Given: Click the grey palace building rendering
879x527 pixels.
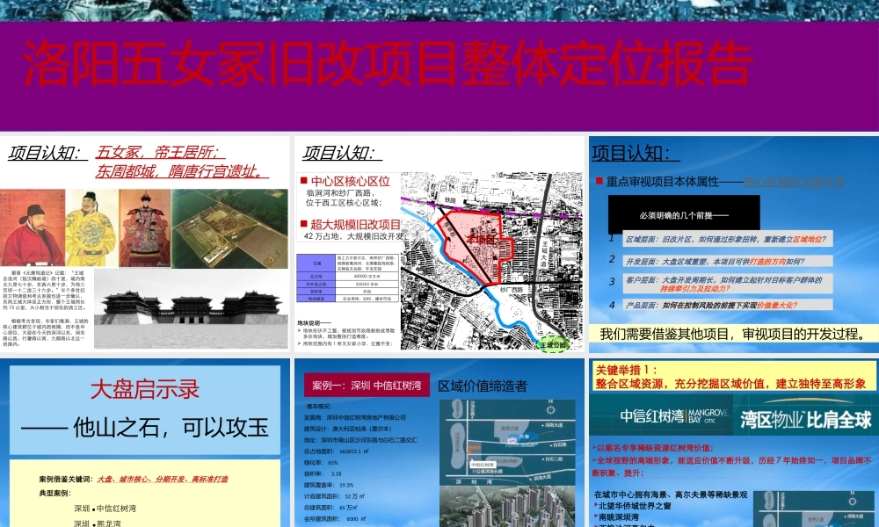Looking at the screenshot, I should [191, 308].
